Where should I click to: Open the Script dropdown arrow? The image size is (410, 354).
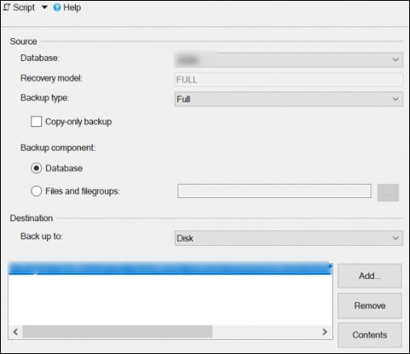(x=45, y=7)
